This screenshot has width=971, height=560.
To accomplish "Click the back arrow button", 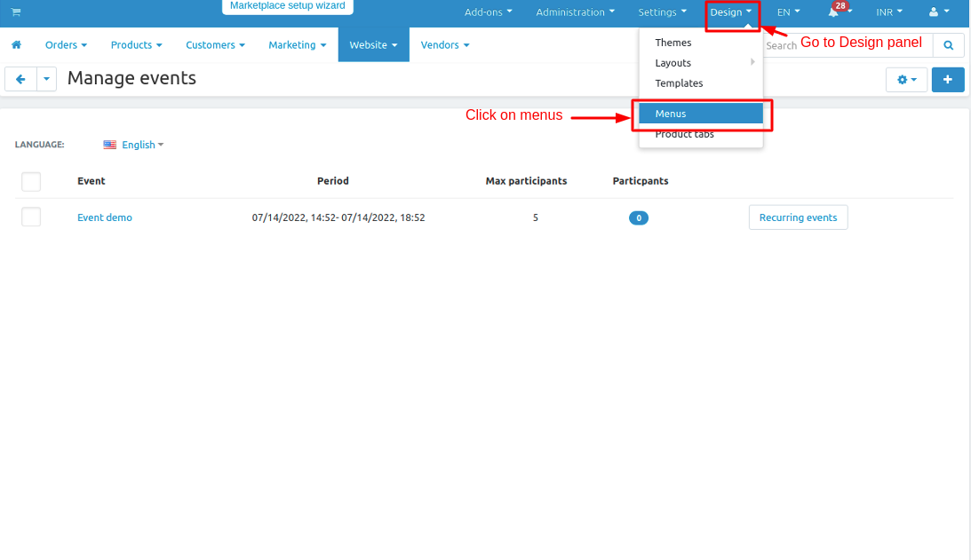I will [x=20, y=79].
